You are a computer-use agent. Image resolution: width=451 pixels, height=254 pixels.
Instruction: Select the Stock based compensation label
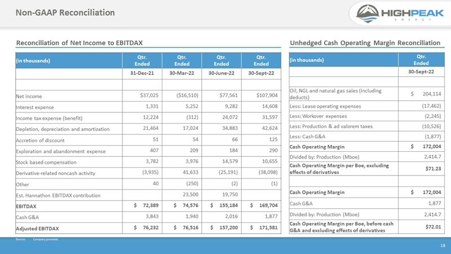(x=46, y=162)
